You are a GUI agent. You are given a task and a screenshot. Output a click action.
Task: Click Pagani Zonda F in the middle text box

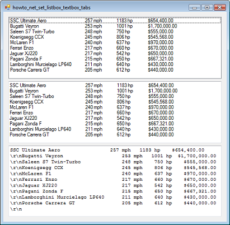[x=26, y=124]
